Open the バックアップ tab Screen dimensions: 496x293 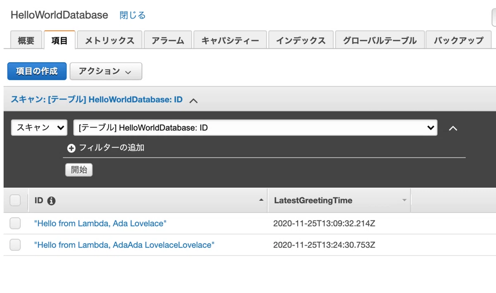coord(458,40)
